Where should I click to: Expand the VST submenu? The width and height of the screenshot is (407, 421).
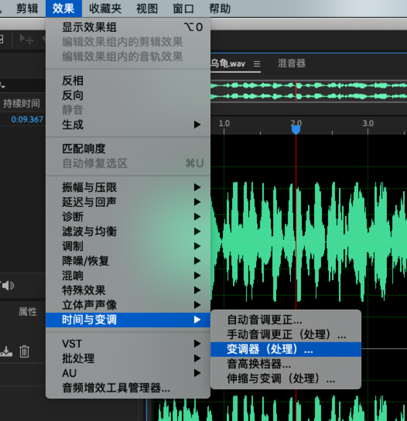(128, 343)
